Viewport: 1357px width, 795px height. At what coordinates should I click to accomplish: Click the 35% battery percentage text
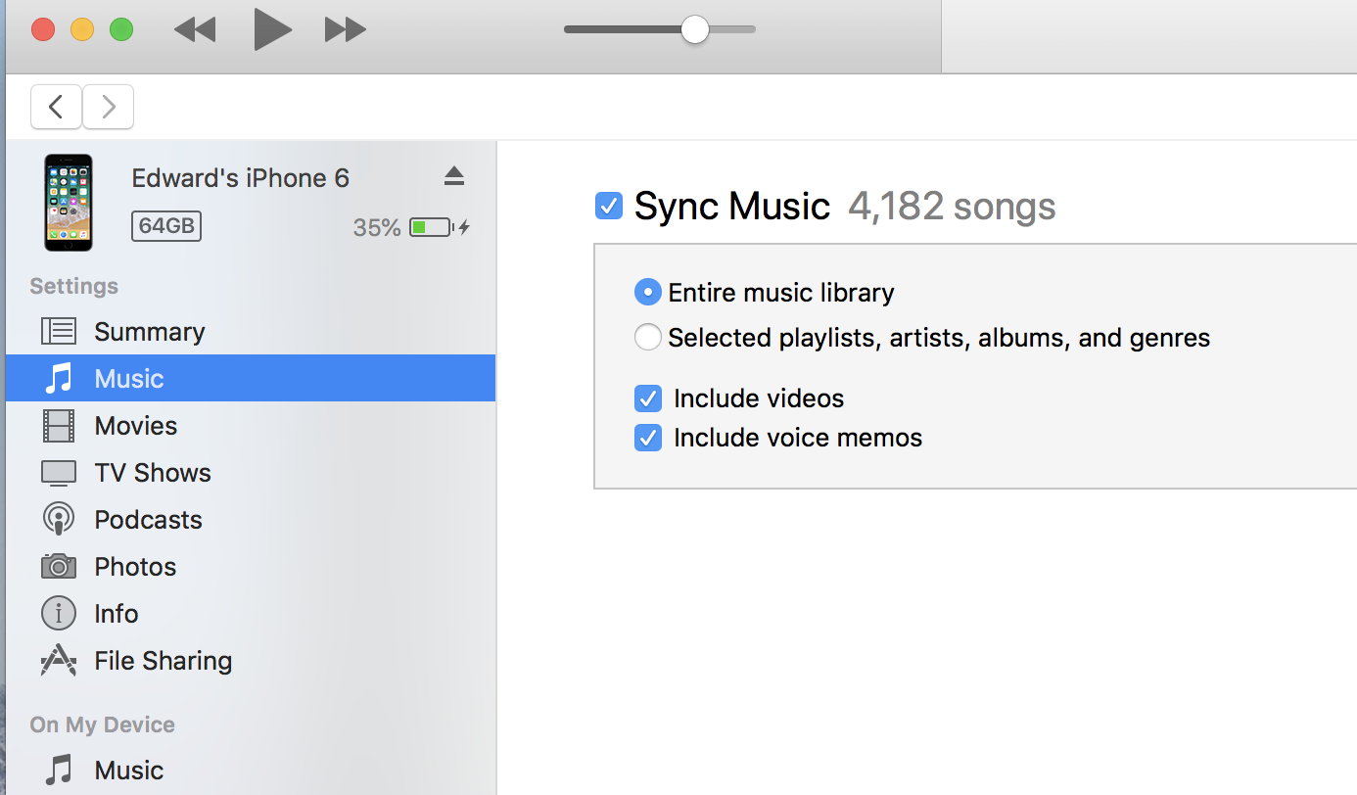coord(377,228)
